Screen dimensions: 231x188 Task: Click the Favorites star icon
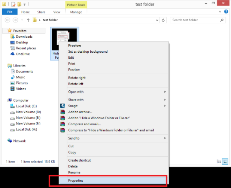coord(10,31)
